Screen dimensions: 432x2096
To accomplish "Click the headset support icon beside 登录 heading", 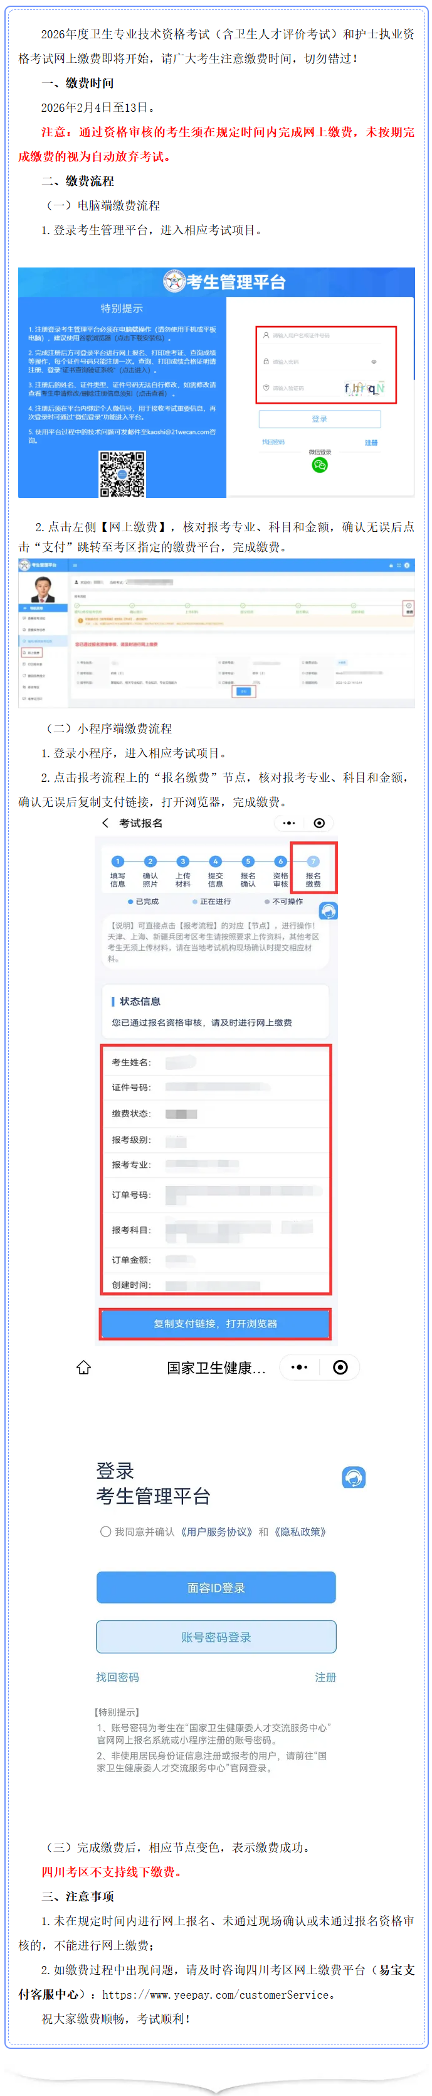I will 353,1477.
